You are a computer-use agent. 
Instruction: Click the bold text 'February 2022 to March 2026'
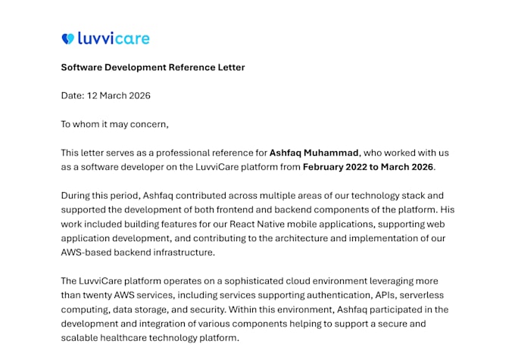pyautogui.click(x=368, y=167)
